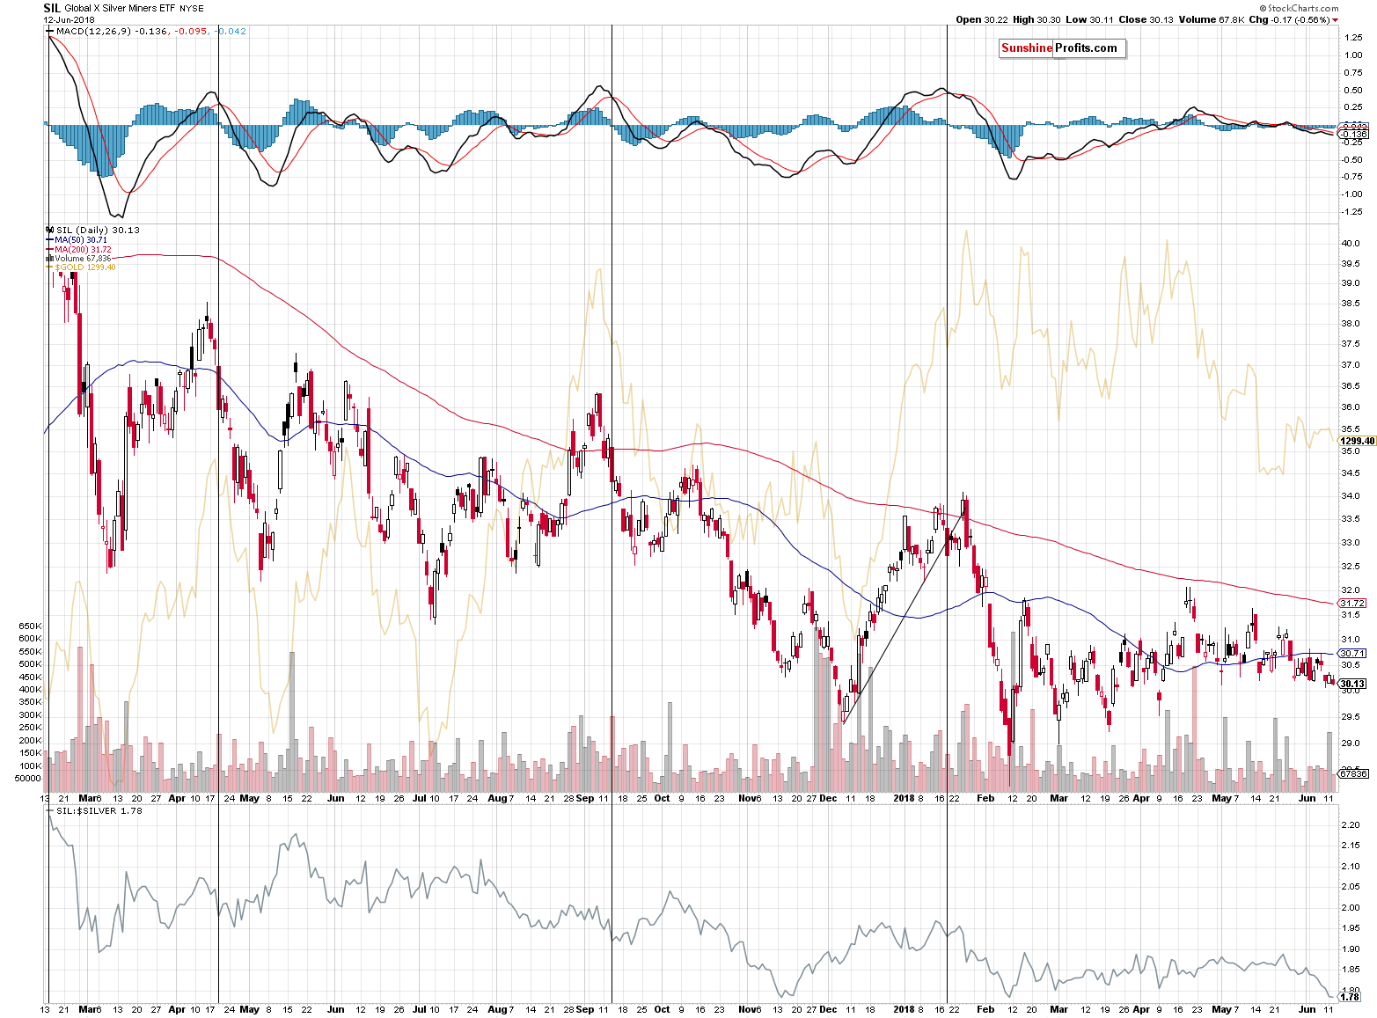The height and width of the screenshot is (1018, 1377).
Task: Click the 36.0 price axis label
Action: (1350, 407)
